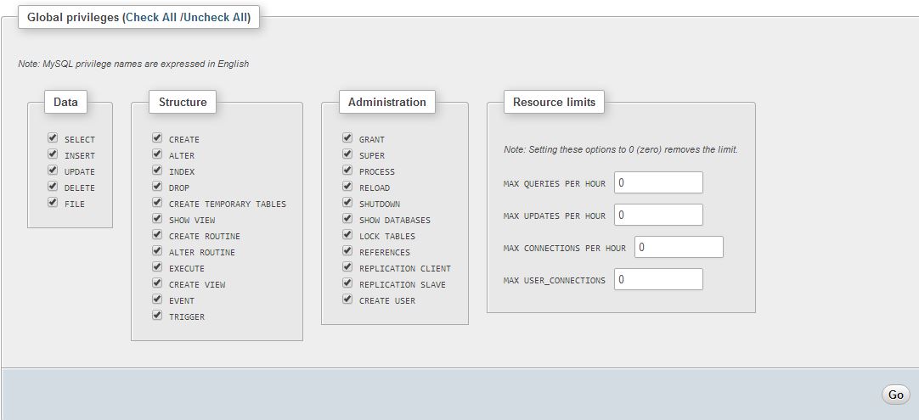Uncheck the FILE privilege checkbox
Image resolution: width=919 pixels, height=420 pixels.
[x=53, y=203]
